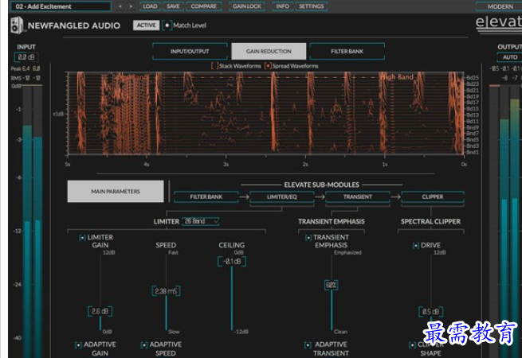Select the Spread Waveforms option
This screenshot has height=358, width=522.
[x=268, y=66]
